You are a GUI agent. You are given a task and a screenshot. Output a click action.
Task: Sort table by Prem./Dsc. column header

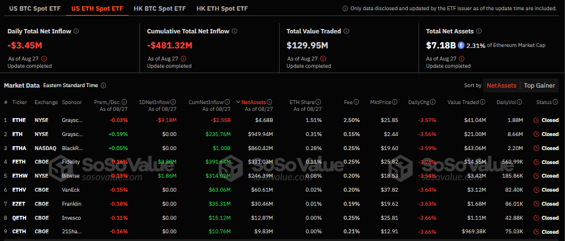(x=107, y=103)
